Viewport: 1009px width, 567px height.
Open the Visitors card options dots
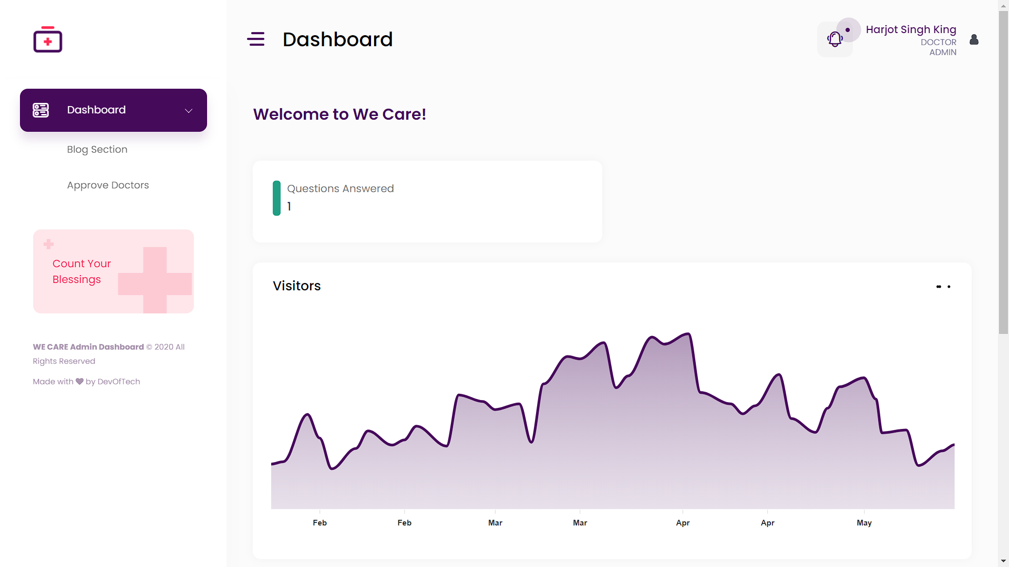click(943, 287)
